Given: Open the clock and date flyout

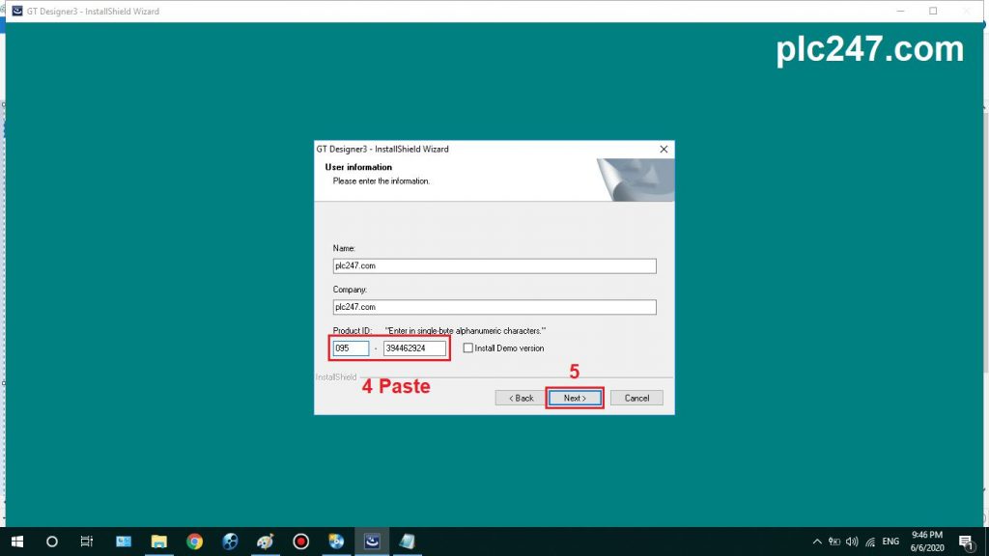Looking at the screenshot, I should [x=926, y=542].
